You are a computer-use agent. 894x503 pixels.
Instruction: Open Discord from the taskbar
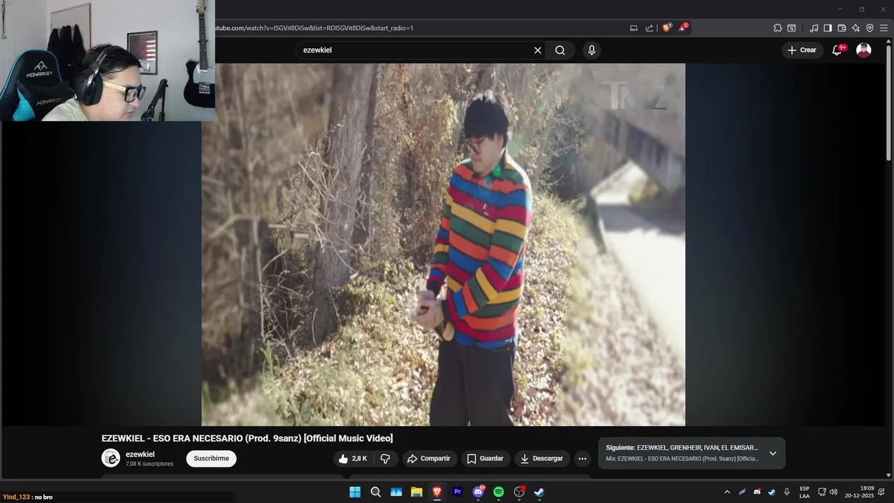pos(478,492)
